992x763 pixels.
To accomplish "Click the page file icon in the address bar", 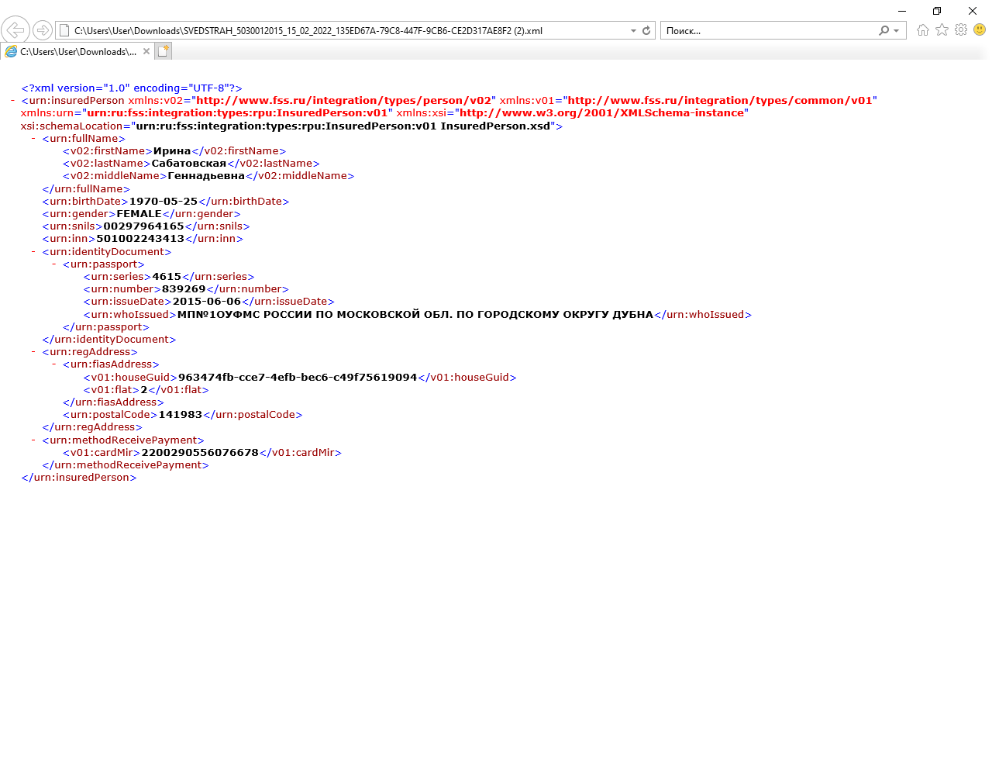I will [65, 31].
